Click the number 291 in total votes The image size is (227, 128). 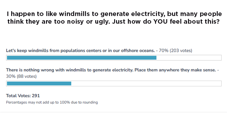[x=36, y=96]
